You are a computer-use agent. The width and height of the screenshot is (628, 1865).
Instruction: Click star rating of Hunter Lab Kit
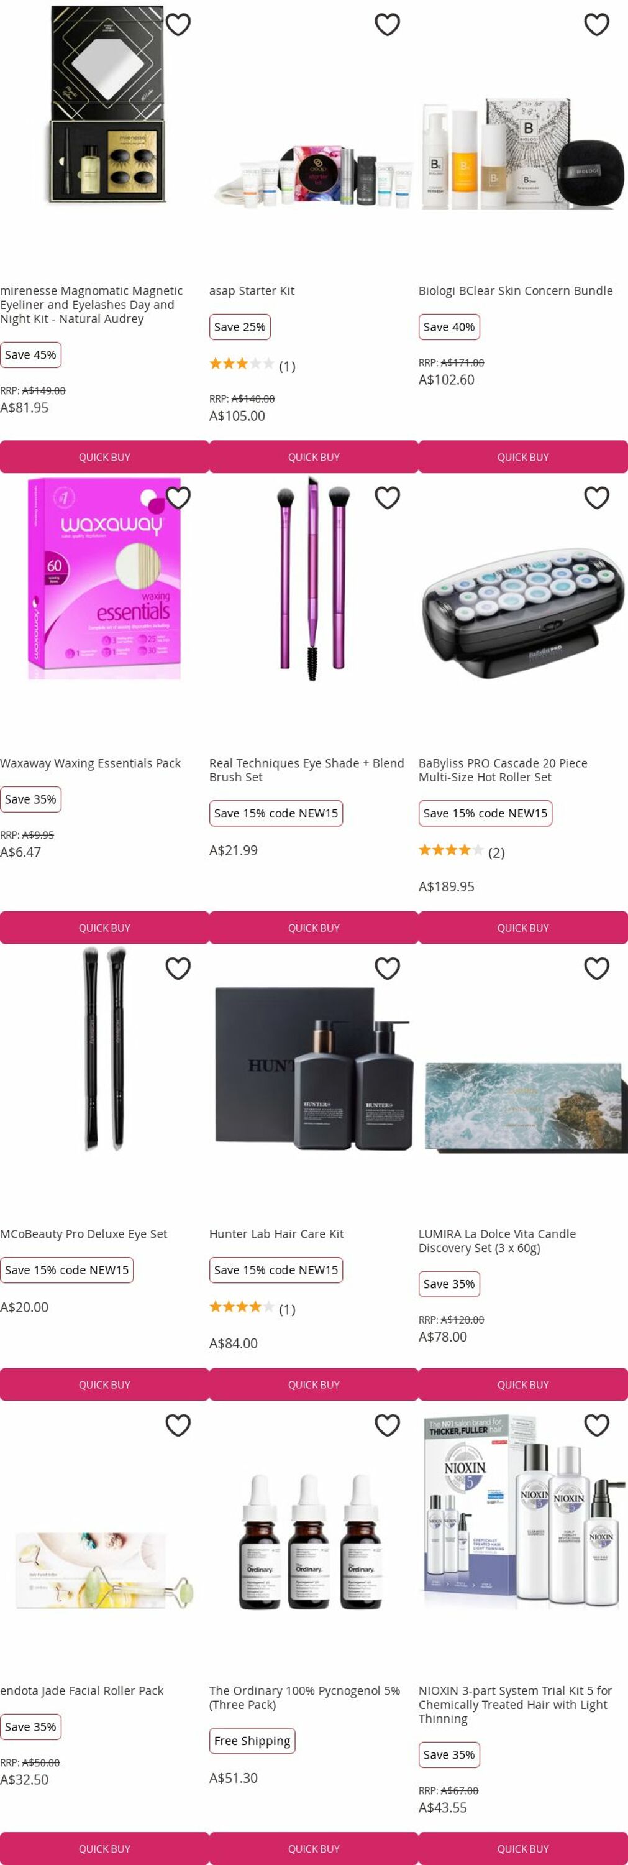[x=242, y=1307]
